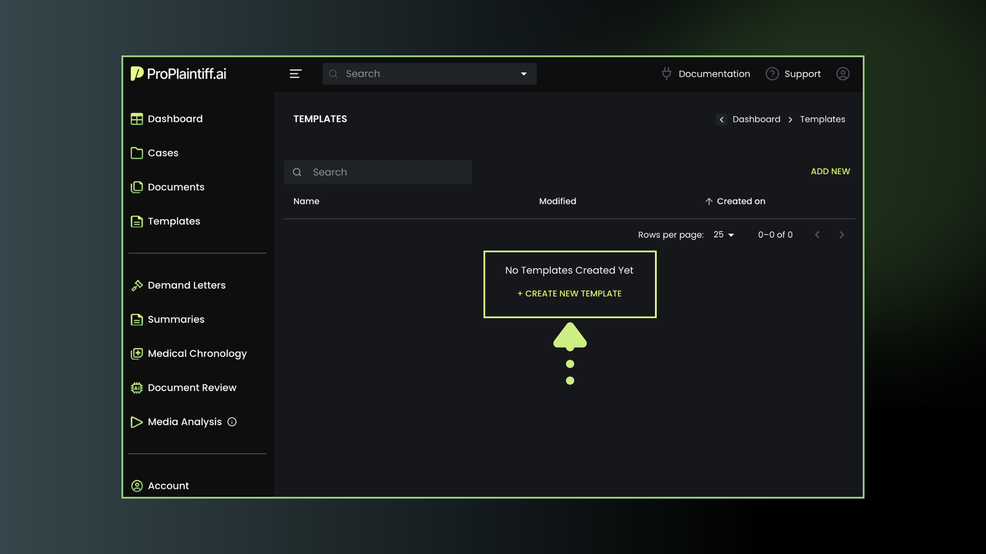Click + CREATE NEW TEMPLATE link
This screenshot has height=554, width=986.
tap(569, 294)
